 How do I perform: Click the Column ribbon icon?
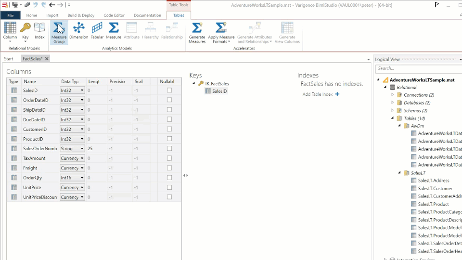pyautogui.click(x=10, y=28)
